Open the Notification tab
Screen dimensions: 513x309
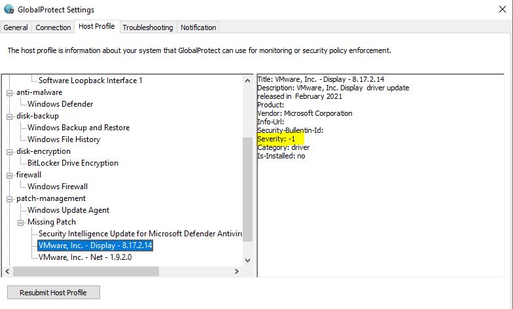198,27
